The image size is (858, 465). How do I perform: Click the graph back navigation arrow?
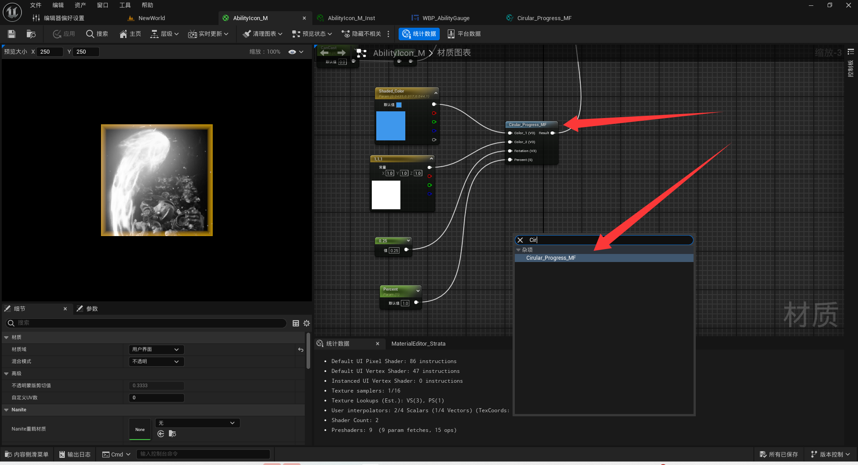click(324, 53)
